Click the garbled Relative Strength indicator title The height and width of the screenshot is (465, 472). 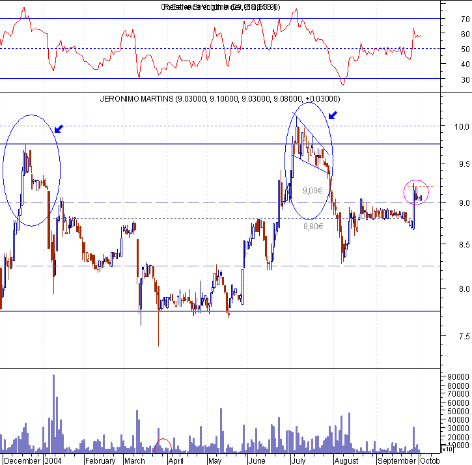click(x=220, y=7)
